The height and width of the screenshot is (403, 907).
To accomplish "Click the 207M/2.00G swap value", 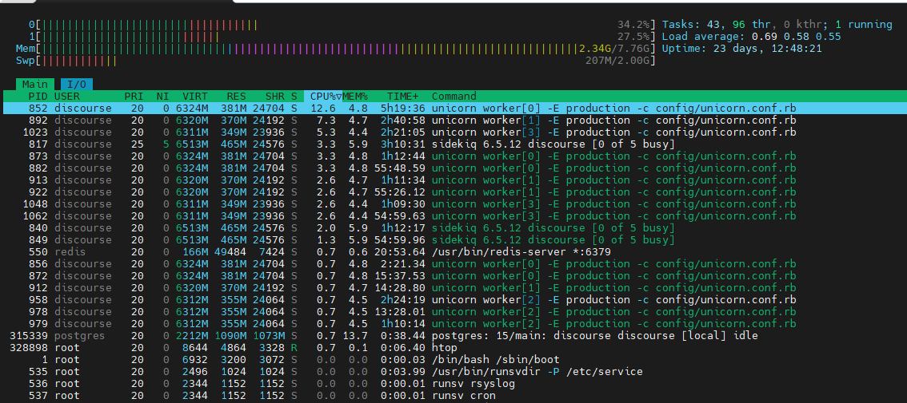I will pyautogui.click(x=617, y=60).
